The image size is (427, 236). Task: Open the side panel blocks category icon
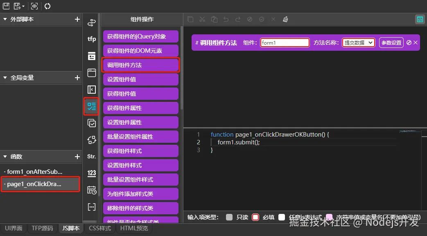click(x=92, y=90)
